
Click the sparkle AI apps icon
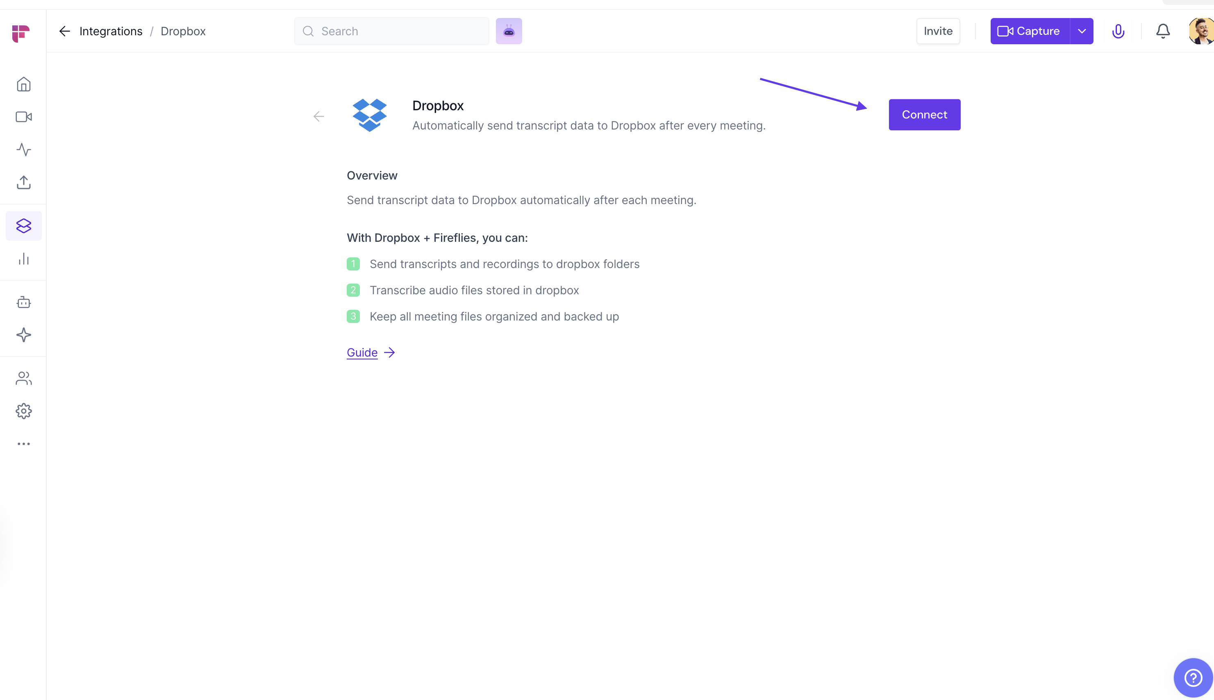tap(23, 335)
